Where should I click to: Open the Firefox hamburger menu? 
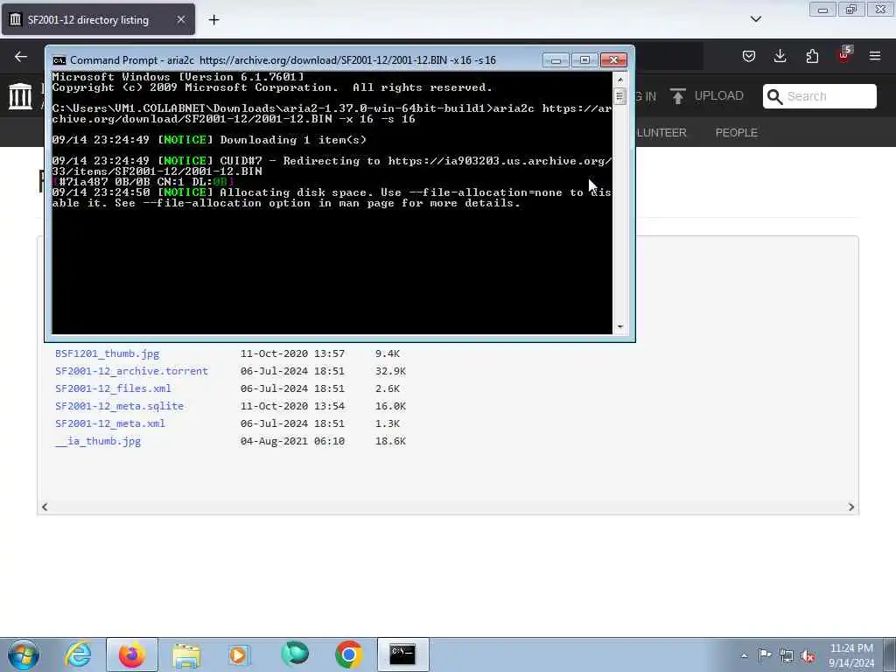[875, 56]
